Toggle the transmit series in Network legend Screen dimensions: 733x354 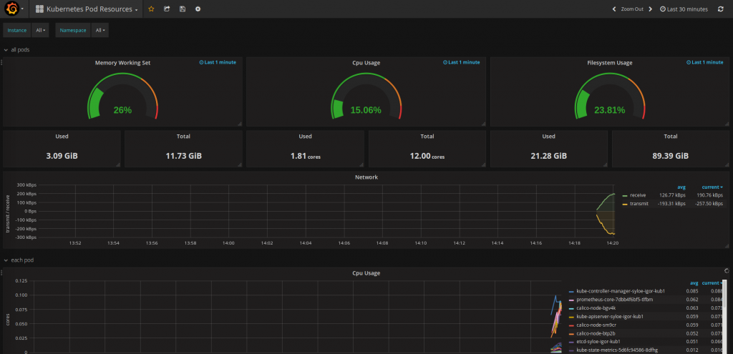(x=639, y=204)
